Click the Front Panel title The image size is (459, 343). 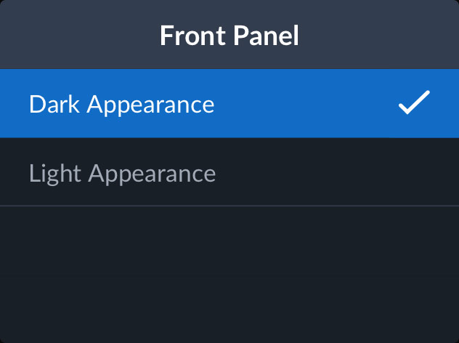pyautogui.click(x=229, y=35)
